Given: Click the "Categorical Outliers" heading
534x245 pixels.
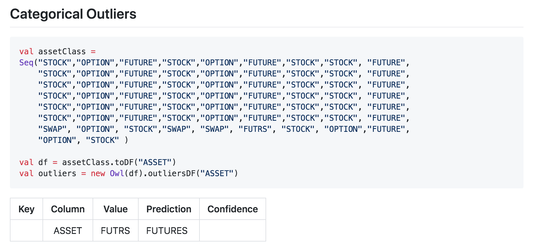Looking at the screenshot, I should (73, 14).
